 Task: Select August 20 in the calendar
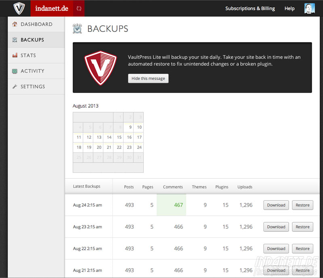tap(98, 147)
